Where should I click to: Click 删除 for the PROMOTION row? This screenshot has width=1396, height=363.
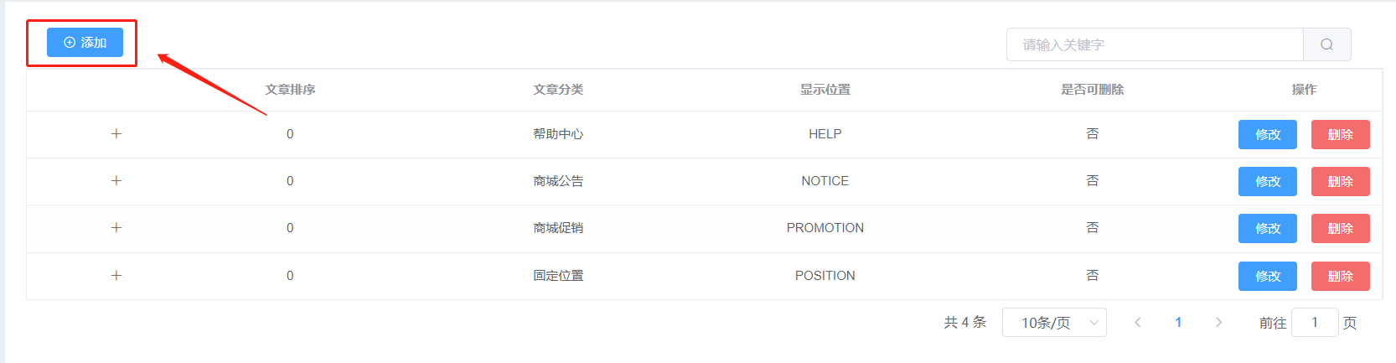[x=1340, y=228]
